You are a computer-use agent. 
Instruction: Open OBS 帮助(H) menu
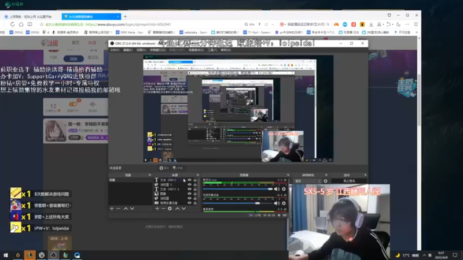pyautogui.click(x=226, y=50)
